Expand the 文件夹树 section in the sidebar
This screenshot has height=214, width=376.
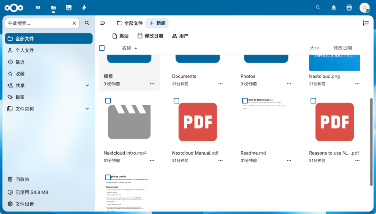point(87,108)
